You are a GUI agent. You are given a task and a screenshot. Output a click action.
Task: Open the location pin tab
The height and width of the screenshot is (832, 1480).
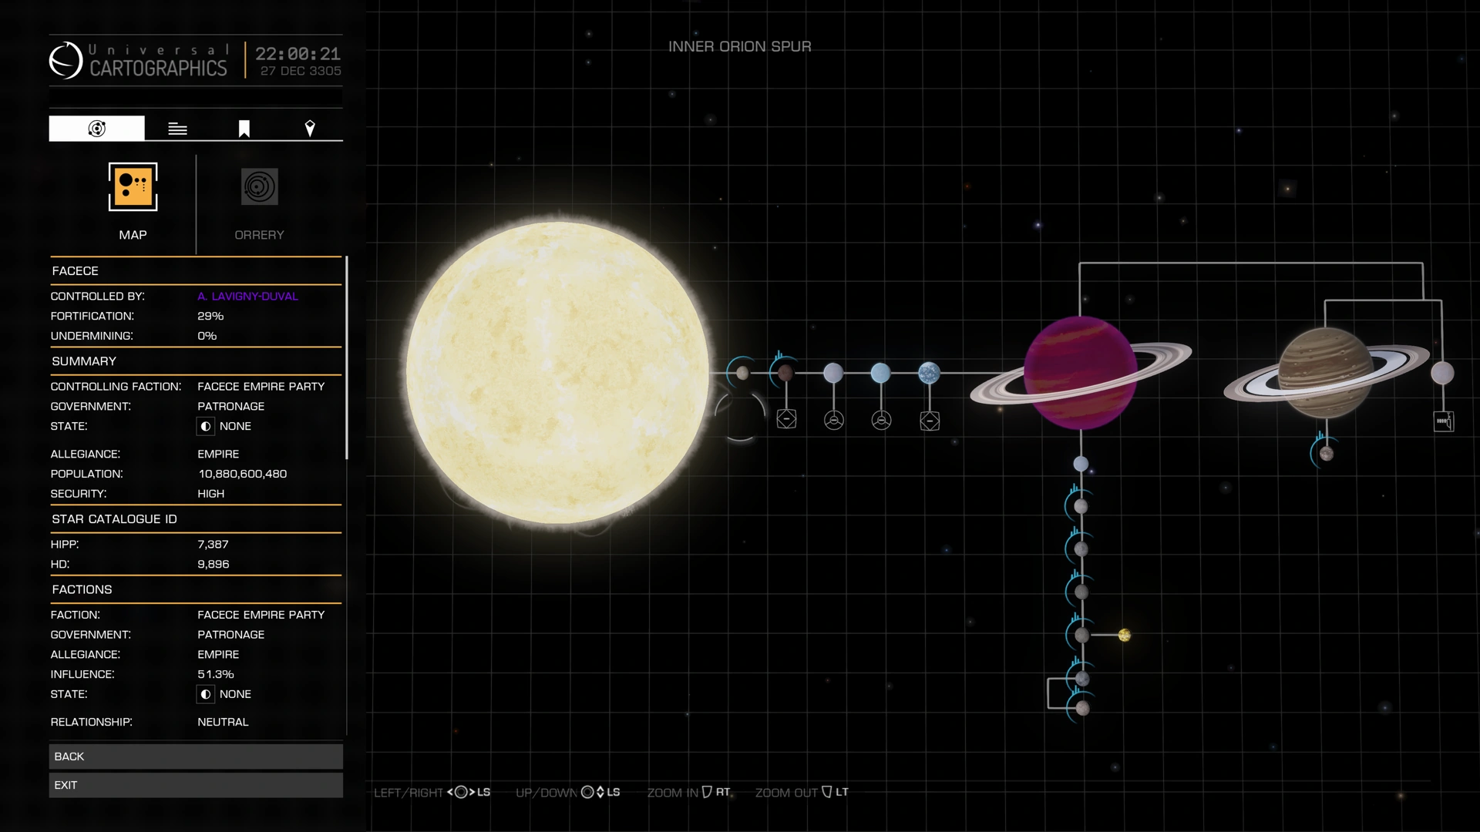click(310, 128)
